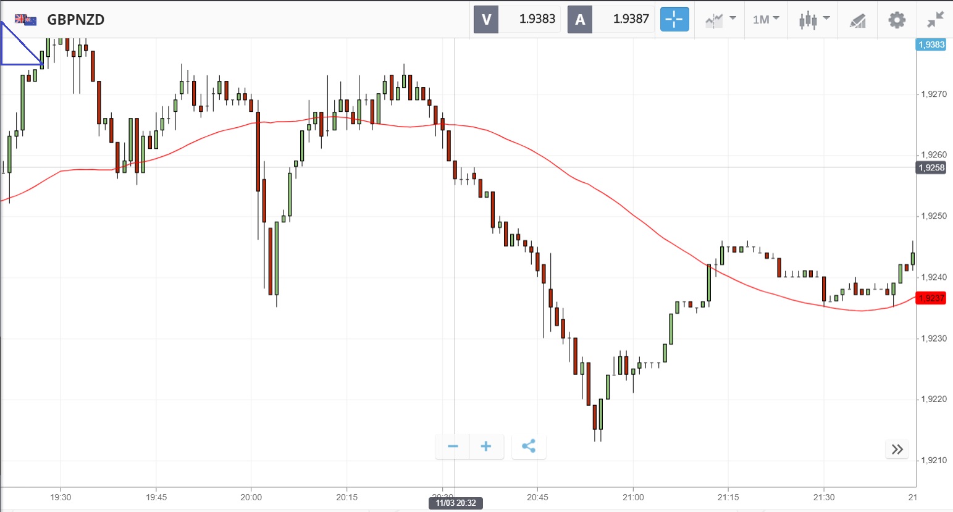Click the blue 1,9383 current price label

coord(931,44)
